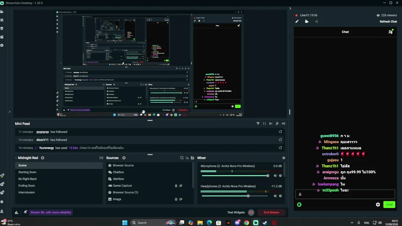Add a source folder in Sources header
The width and height of the screenshot is (402, 226).
tap(193, 158)
